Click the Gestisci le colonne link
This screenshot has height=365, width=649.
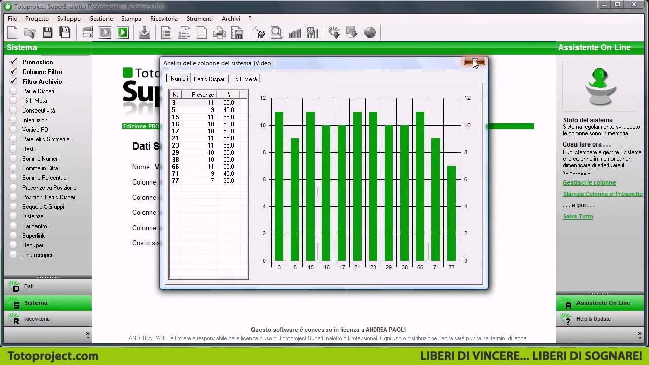(589, 182)
